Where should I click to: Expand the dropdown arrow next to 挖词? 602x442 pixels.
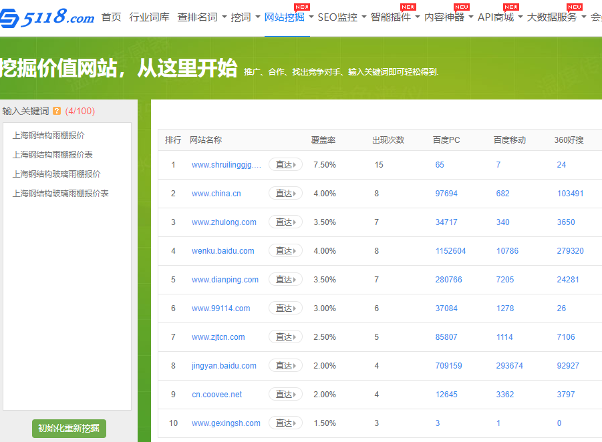point(258,17)
